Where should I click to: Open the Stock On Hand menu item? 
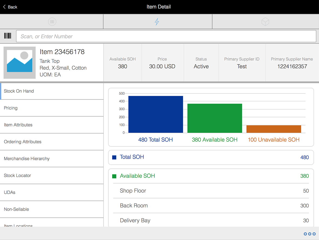point(52,91)
